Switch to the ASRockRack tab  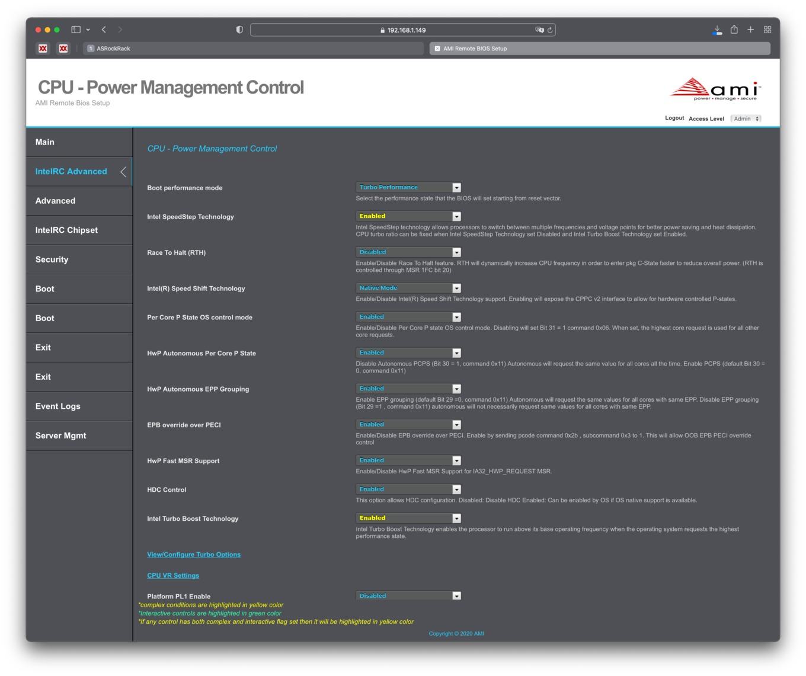tap(254, 49)
